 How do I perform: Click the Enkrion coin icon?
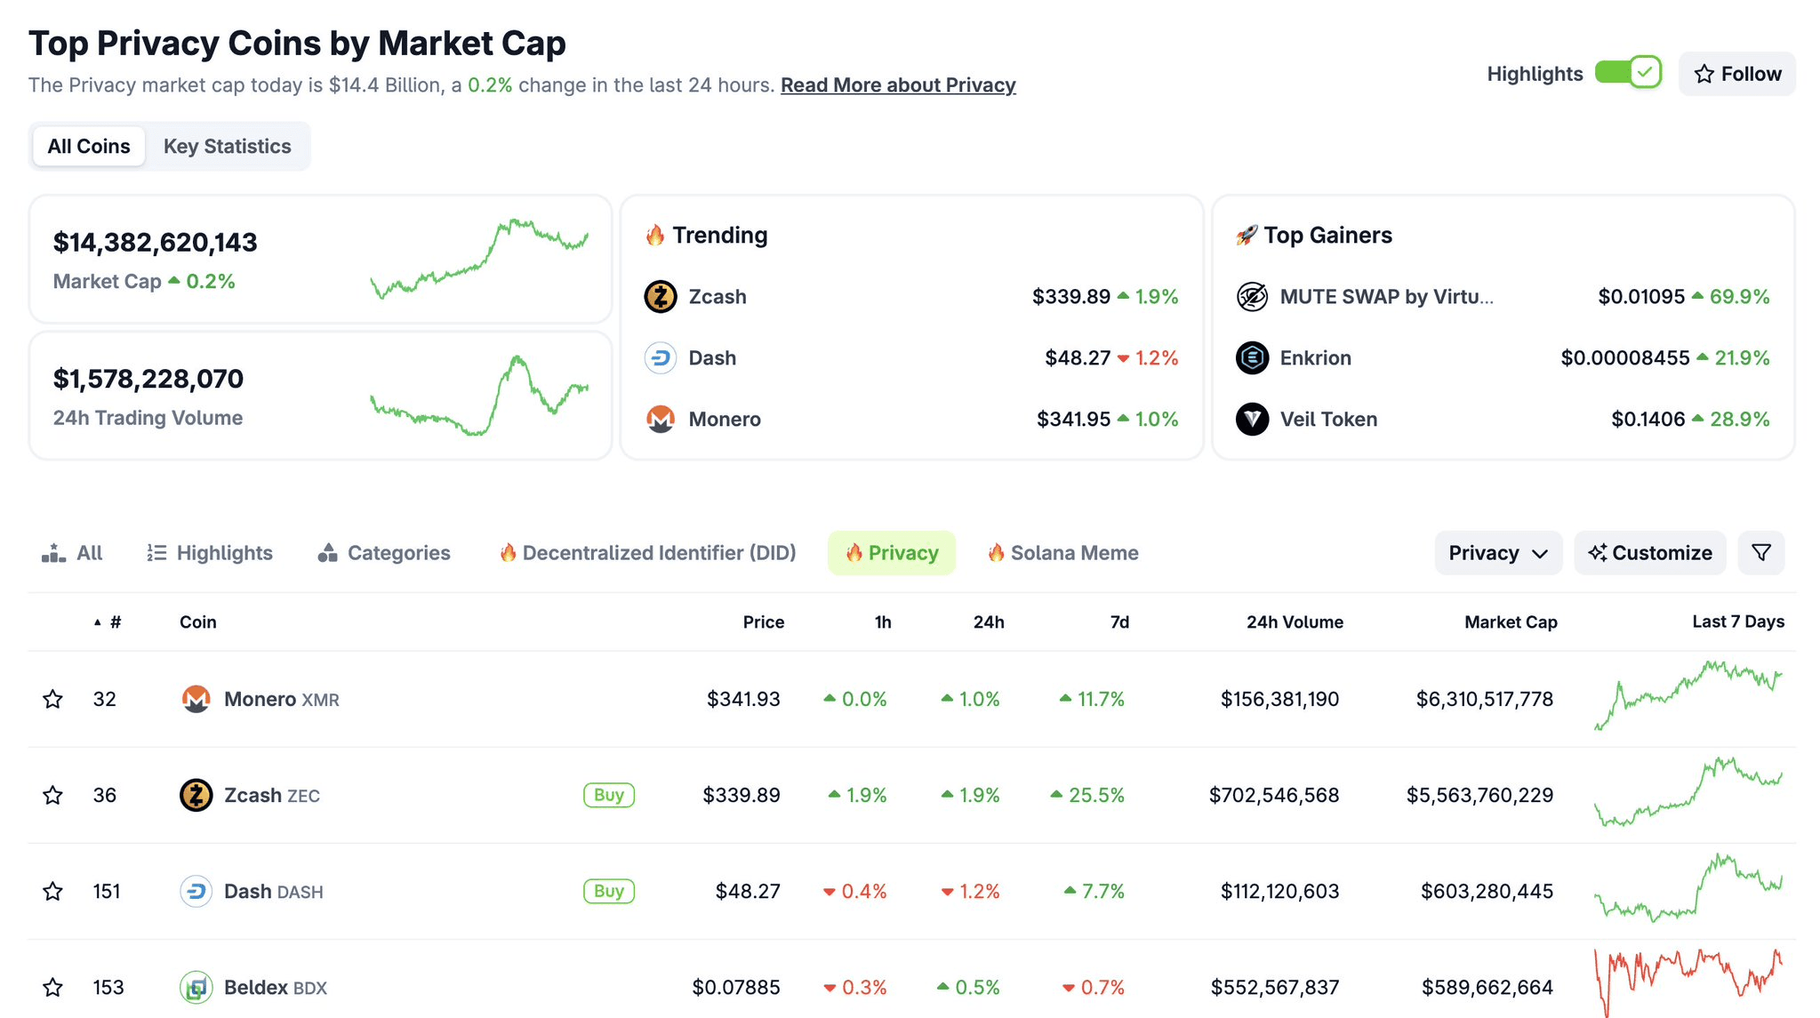(x=1252, y=358)
